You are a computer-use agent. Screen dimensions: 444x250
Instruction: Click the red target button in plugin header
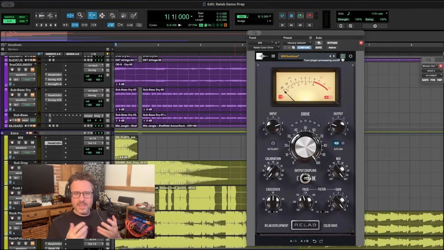click(361, 43)
